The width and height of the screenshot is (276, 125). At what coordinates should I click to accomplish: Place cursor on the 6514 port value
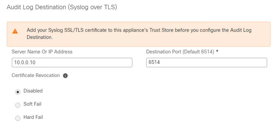pyautogui.click(x=154, y=62)
